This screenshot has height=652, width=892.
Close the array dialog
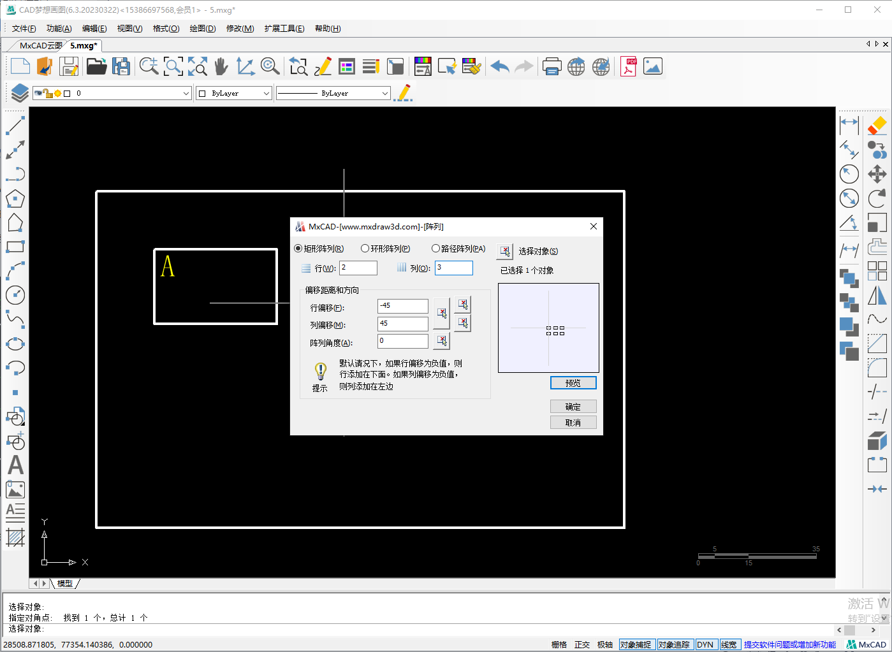tap(594, 226)
